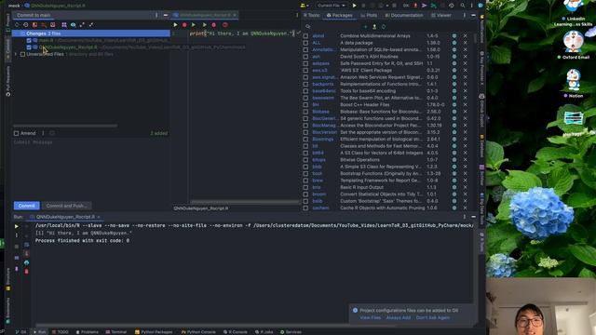Viewport: 596px width, 335px height.
Task: Check the Unversioned Files checkbox
Action: 22,54
